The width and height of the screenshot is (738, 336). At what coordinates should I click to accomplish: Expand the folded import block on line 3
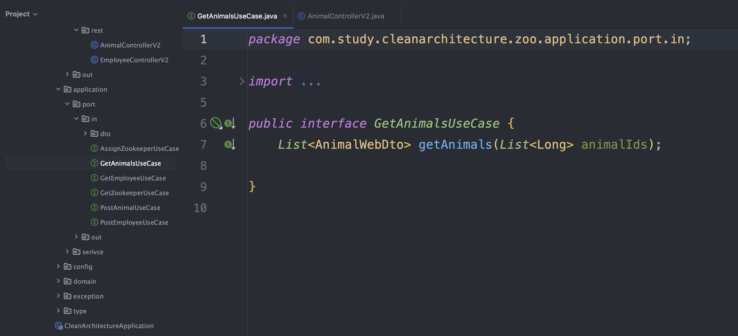[x=242, y=81]
